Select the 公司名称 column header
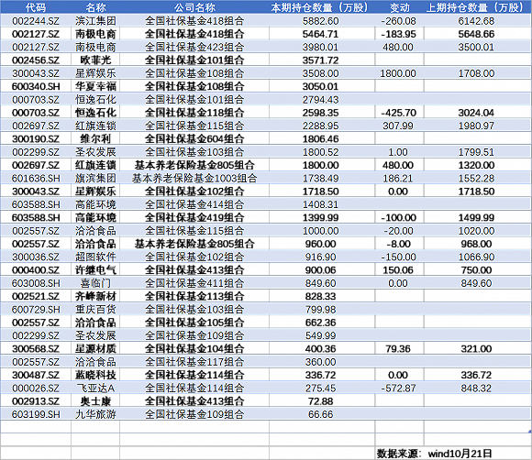 [x=194, y=7]
